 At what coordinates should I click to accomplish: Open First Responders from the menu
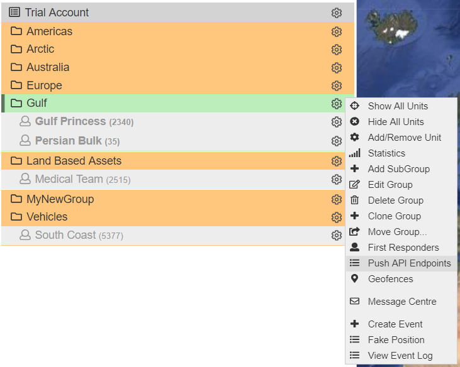click(x=401, y=248)
